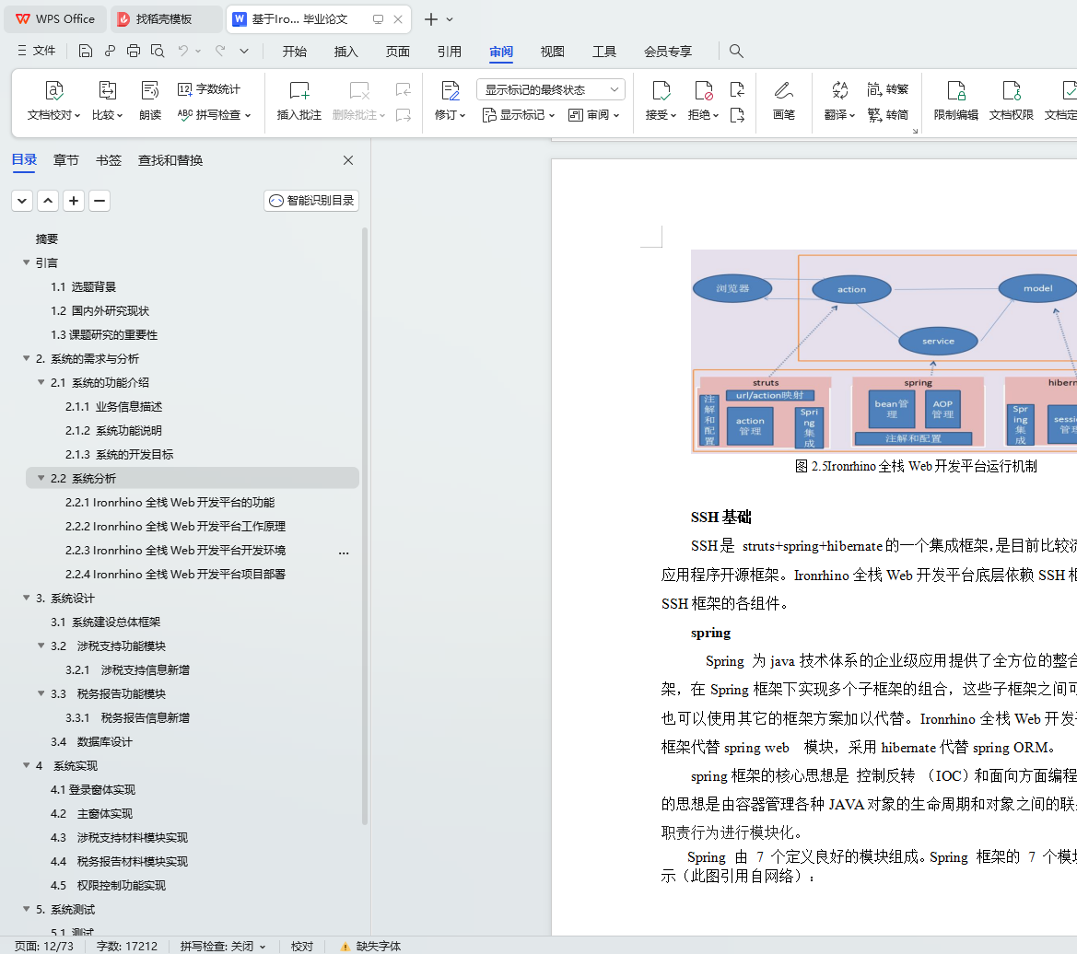Collapse the 3. 系统设计 section in outline
The image size is (1077, 954).
click(26, 598)
